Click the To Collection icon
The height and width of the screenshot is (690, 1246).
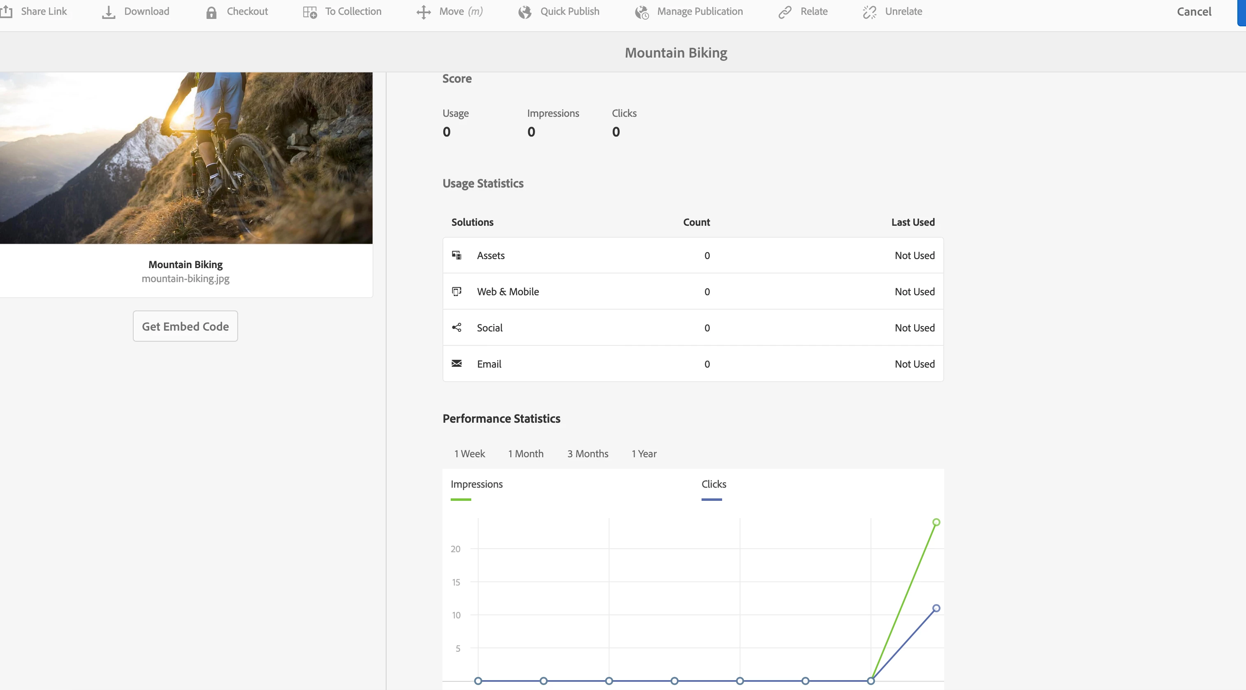[x=310, y=12]
